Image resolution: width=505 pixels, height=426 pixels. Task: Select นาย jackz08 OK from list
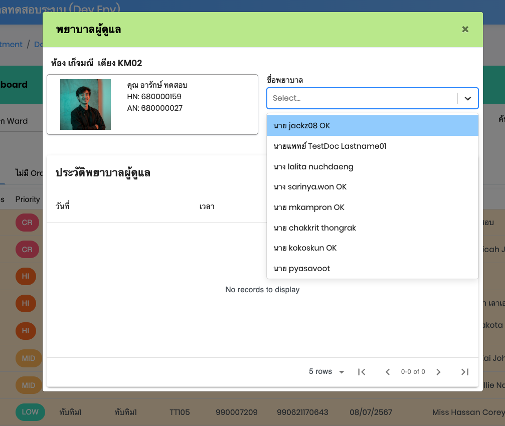point(372,126)
